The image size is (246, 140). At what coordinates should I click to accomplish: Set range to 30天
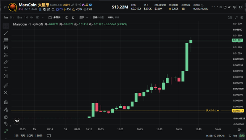[x=30, y=136]
